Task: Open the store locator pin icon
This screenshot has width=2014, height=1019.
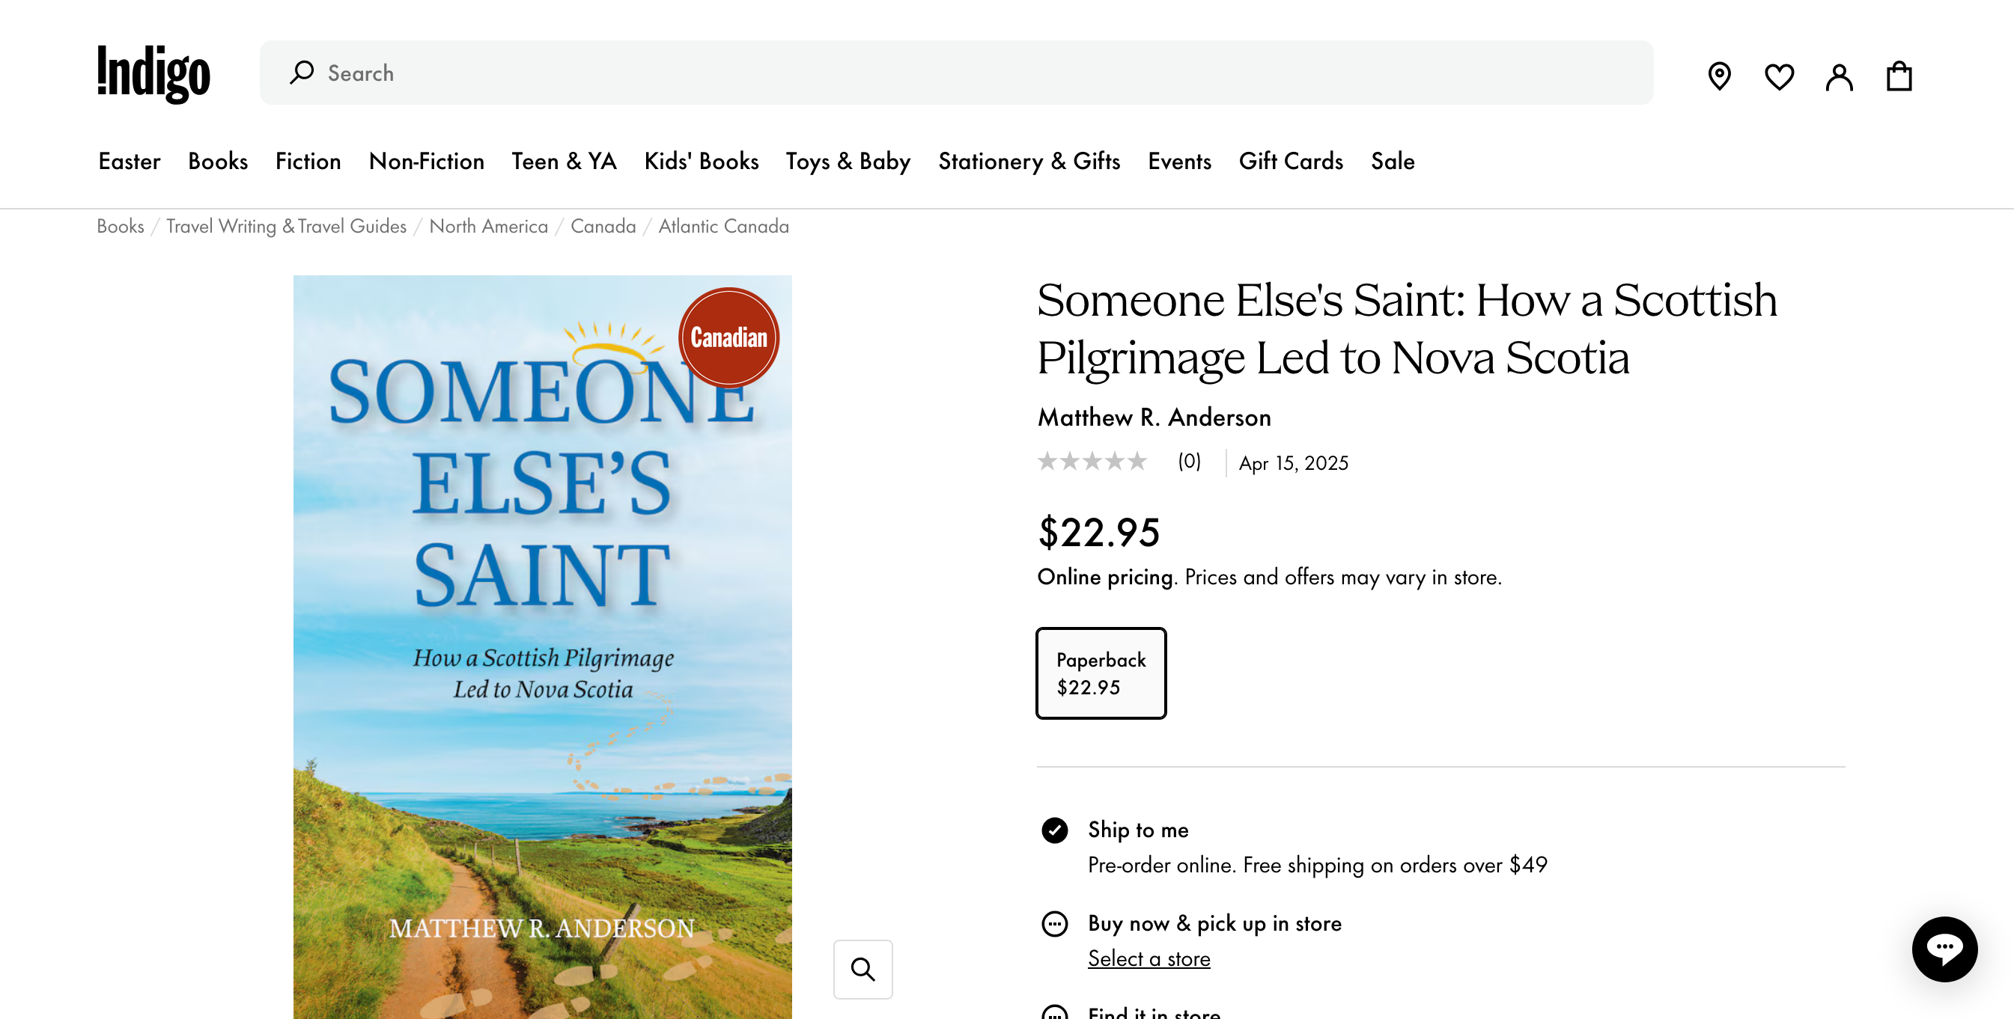Action: (1718, 76)
